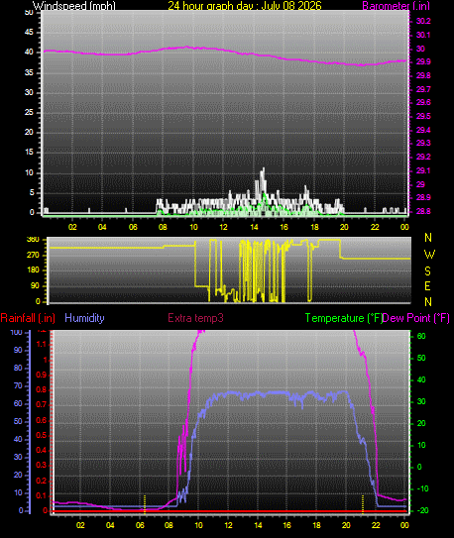Click the '28.9' value on the barometer axis

click(423, 197)
